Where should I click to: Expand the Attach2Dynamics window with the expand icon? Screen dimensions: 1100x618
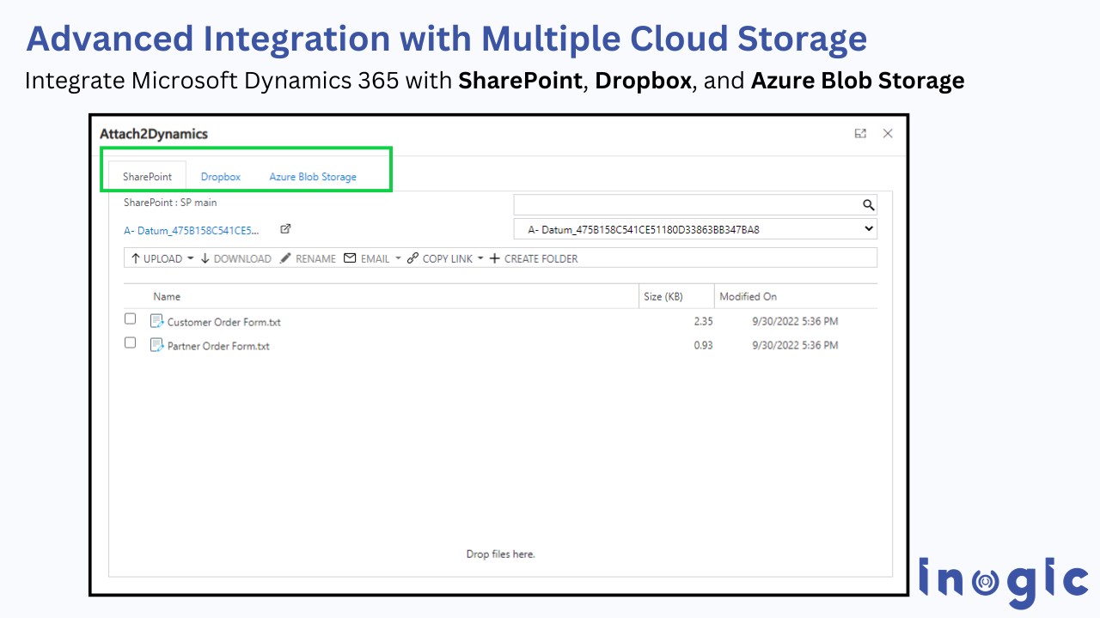point(860,134)
